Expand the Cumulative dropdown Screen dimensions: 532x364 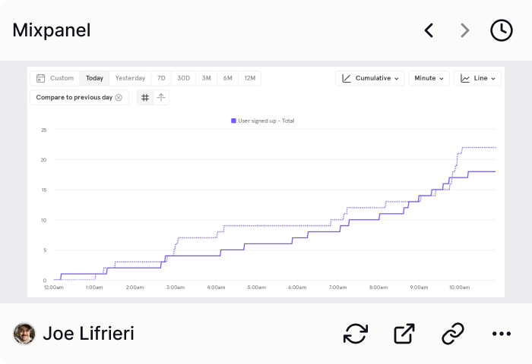click(x=370, y=78)
